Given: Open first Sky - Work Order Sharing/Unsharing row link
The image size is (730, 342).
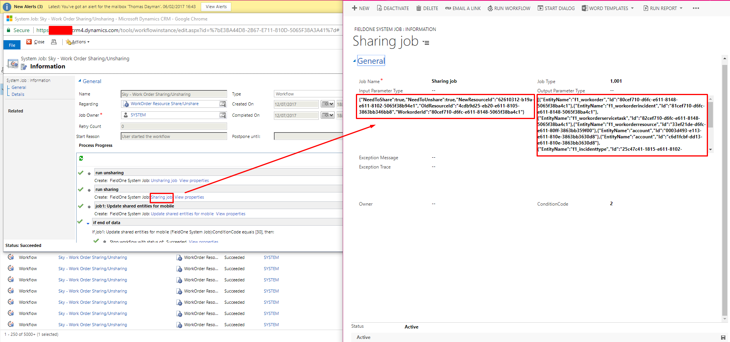Looking at the screenshot, I should 92,257.
